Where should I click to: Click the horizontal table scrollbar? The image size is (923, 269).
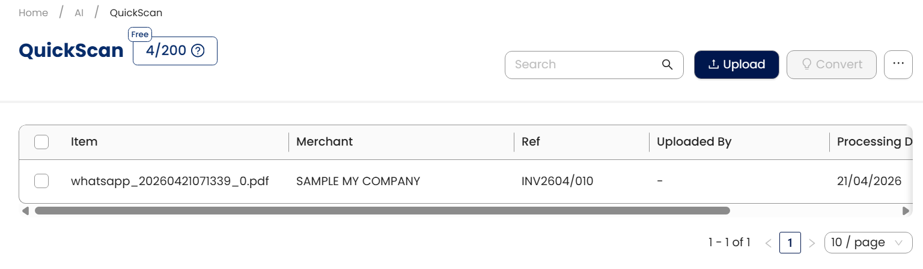pyautogui.click(x=382, y=211)
